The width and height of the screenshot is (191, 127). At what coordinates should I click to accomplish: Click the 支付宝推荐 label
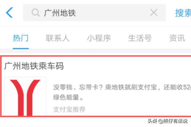[x=69, y=109]
